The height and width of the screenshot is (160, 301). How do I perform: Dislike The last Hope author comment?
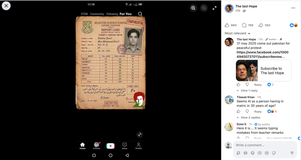coord(247,85)
